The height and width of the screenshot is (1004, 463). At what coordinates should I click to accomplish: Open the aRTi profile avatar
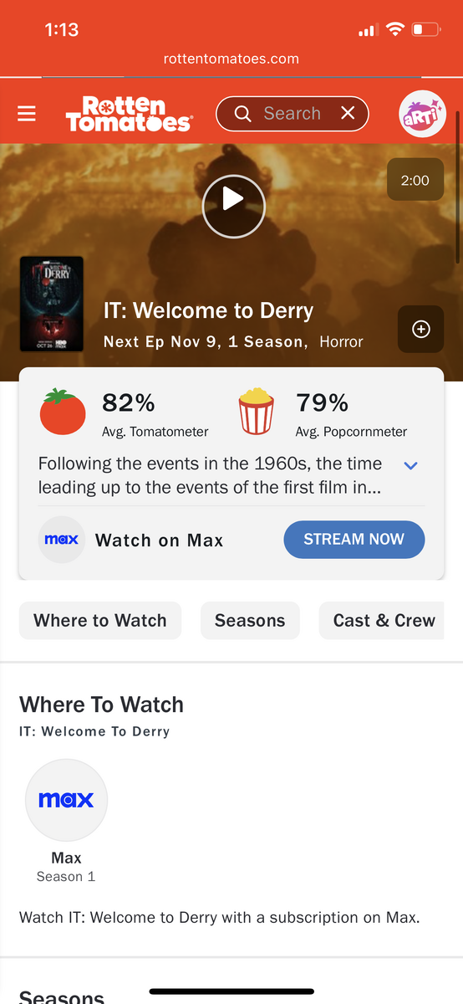[x=423, y=114]
